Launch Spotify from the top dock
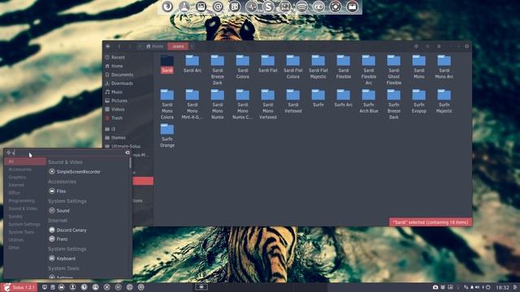 point(301,6)
